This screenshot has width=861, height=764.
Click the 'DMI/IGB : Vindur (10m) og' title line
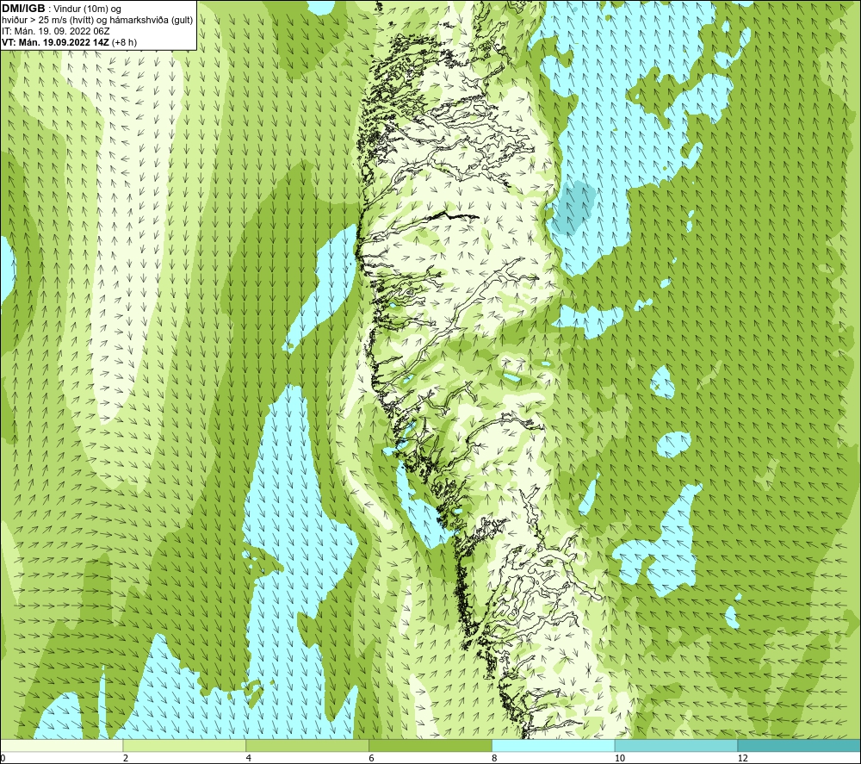(61, 9)
